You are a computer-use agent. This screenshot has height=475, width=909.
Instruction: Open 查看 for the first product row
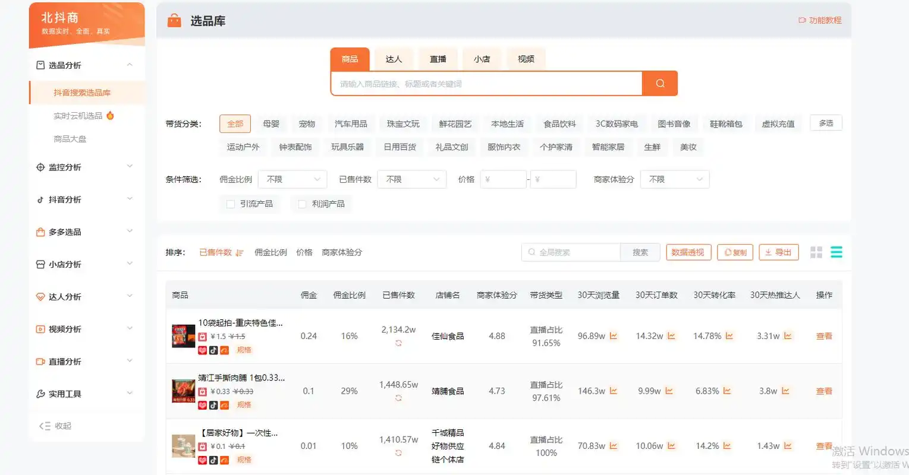(823, 335)
